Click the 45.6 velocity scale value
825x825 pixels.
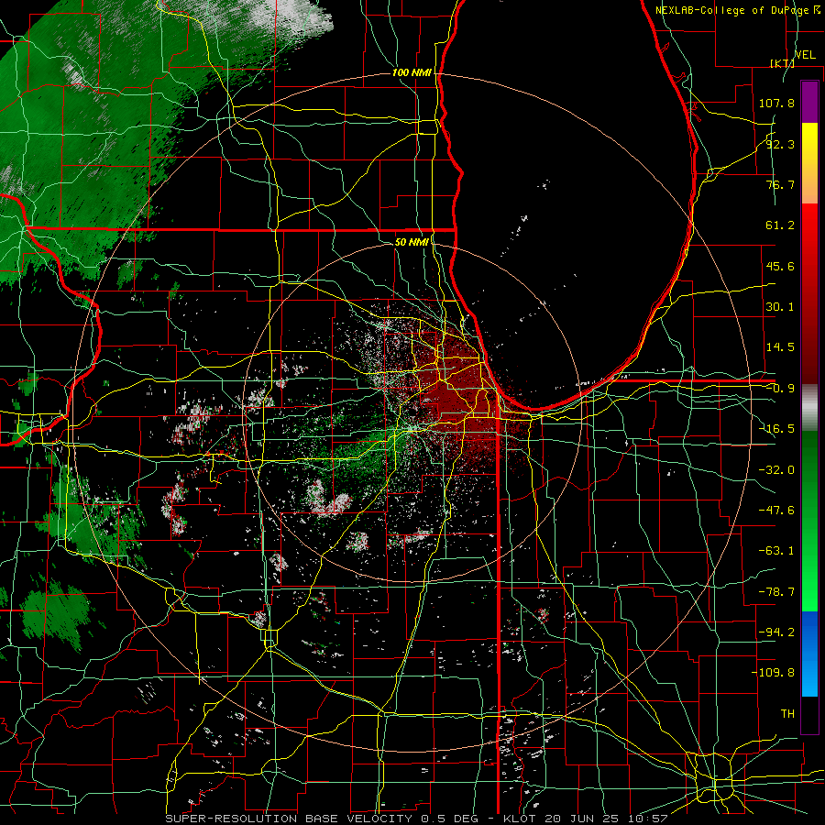click(780, 266)
